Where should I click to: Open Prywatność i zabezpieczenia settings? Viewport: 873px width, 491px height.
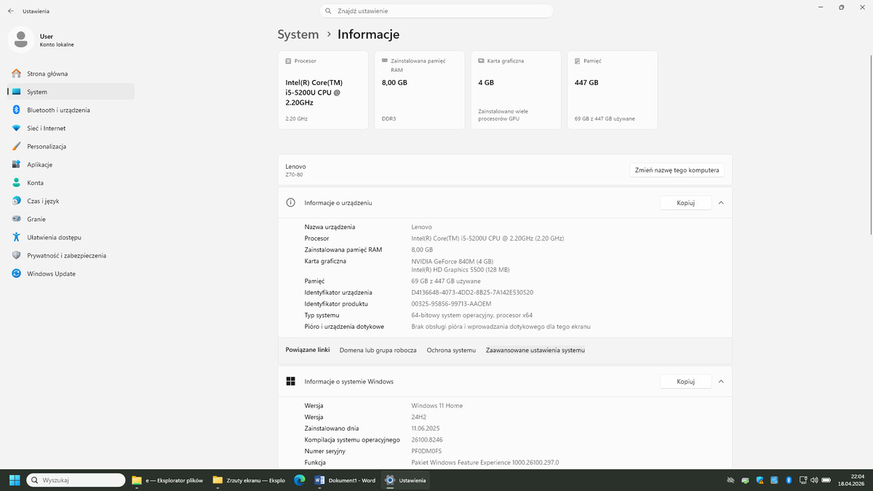pos(71,255)
